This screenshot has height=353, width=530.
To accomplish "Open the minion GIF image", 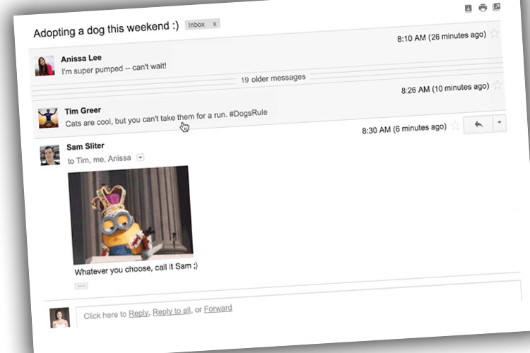I will (x=130, y=214).
